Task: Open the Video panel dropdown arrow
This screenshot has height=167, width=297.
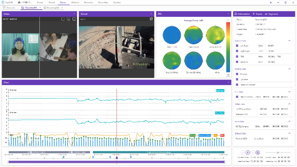Action: tap(74, 14)
